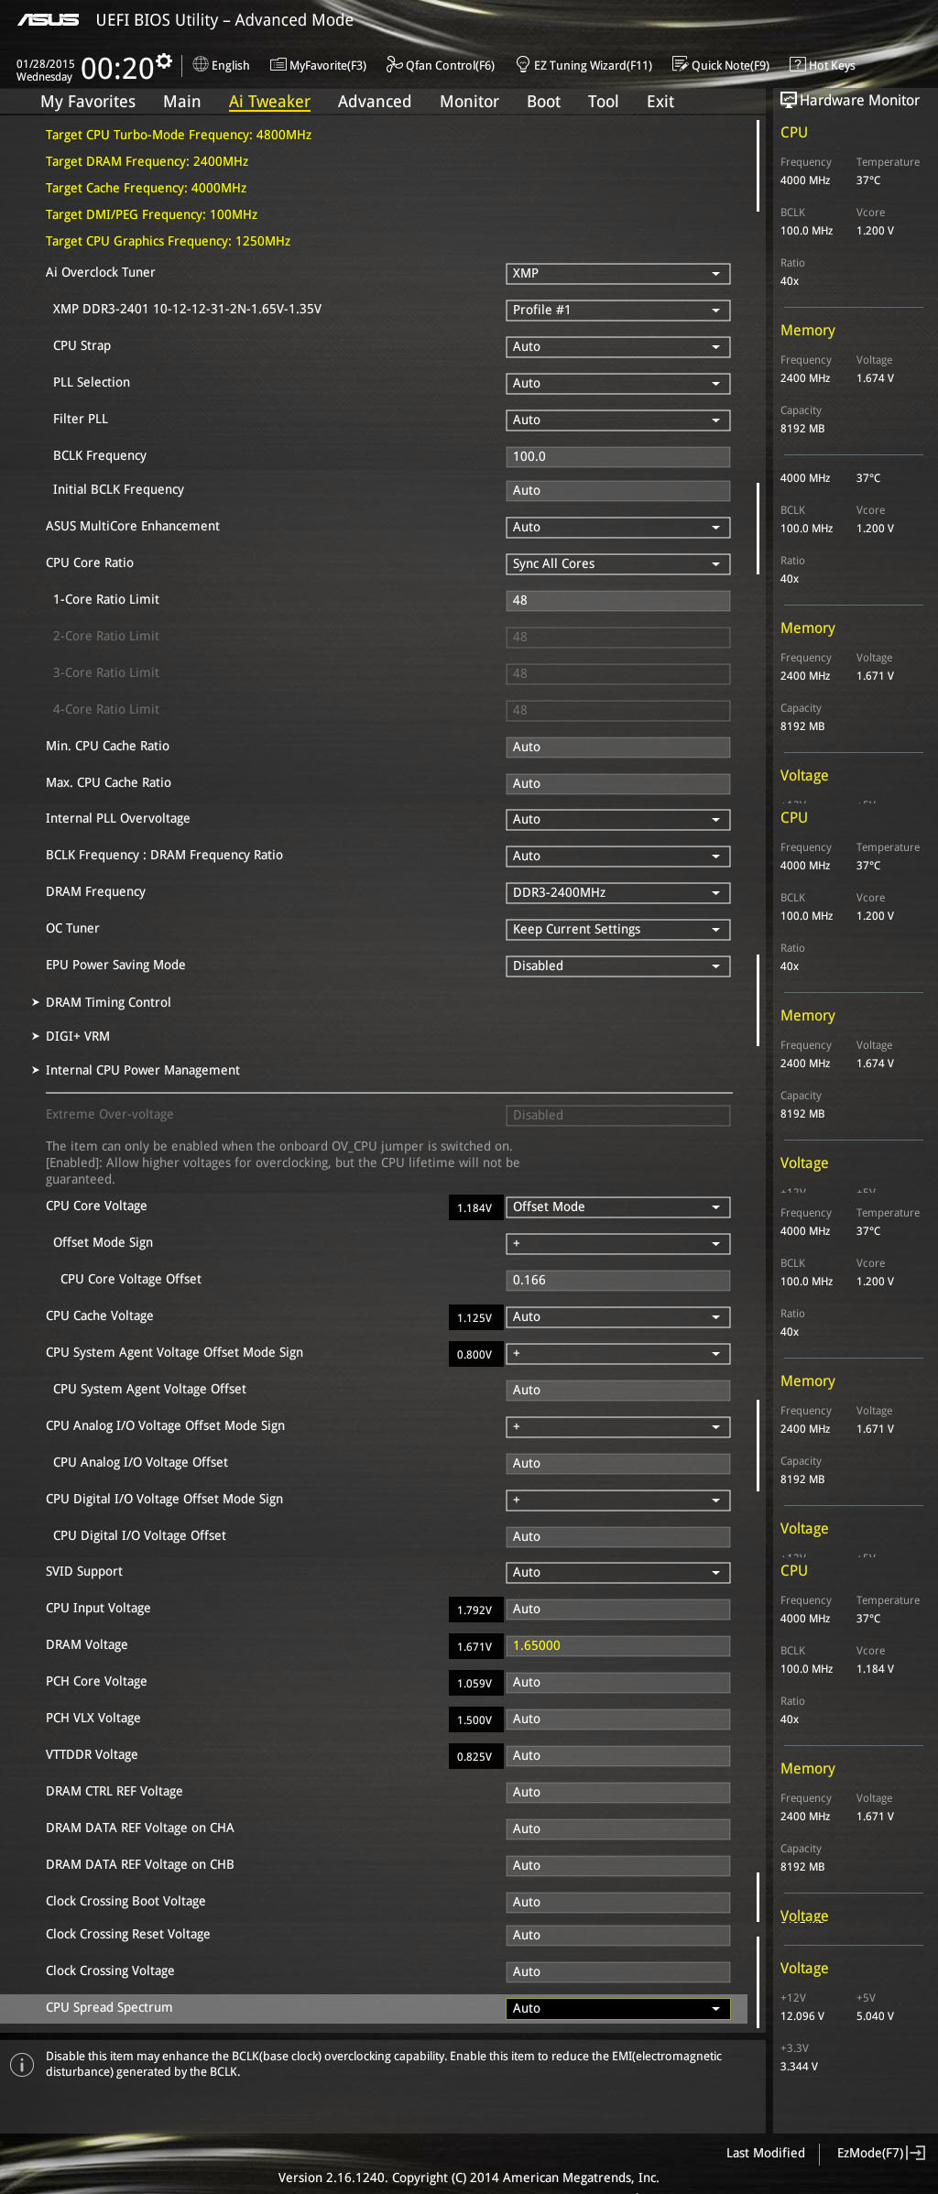The height and width of the screenshot is (2194, 938).
Task: Click Max. CPU Cache Ratio field
Action: [618, 784]
